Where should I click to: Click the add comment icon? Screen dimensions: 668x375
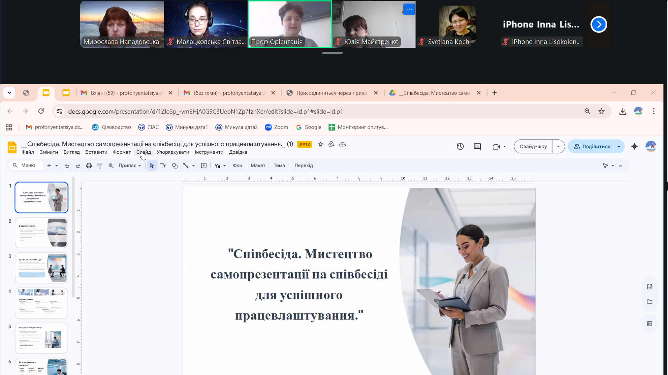tap(204, 166)
